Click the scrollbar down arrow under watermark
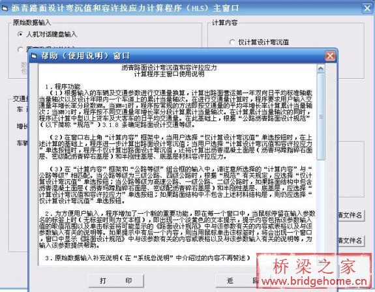The width and height of the screenshot is (375, 292). (321, 261)
